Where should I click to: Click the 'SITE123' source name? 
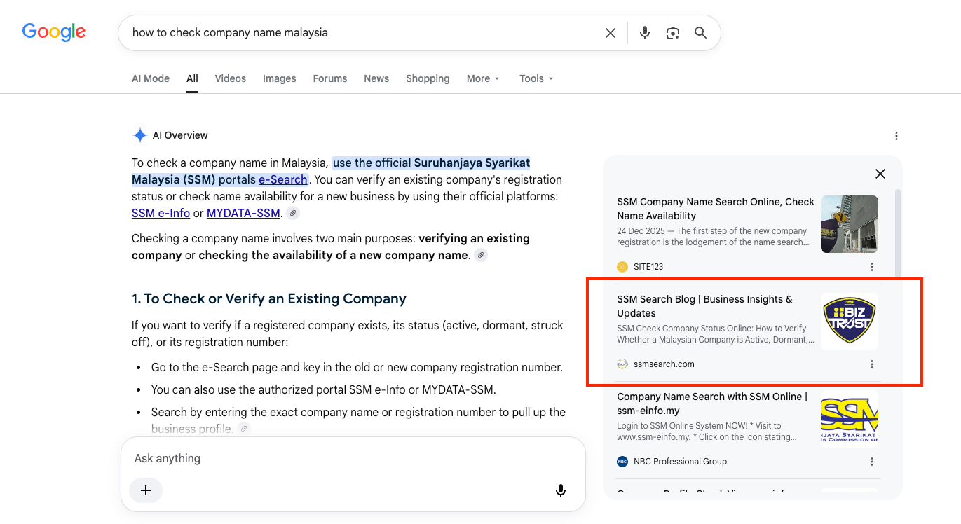[648, 267]
